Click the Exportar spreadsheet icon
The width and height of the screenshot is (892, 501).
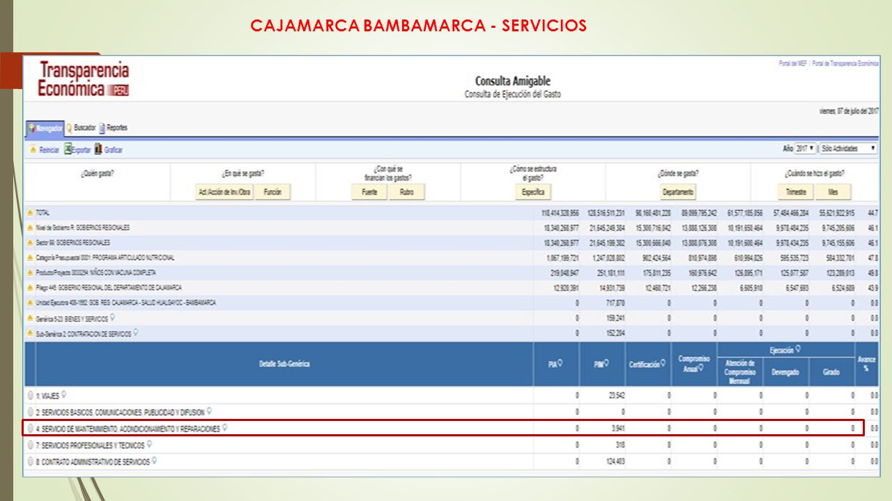click(x=68, y=149)
